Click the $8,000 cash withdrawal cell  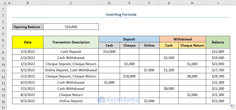pos(169,89)
